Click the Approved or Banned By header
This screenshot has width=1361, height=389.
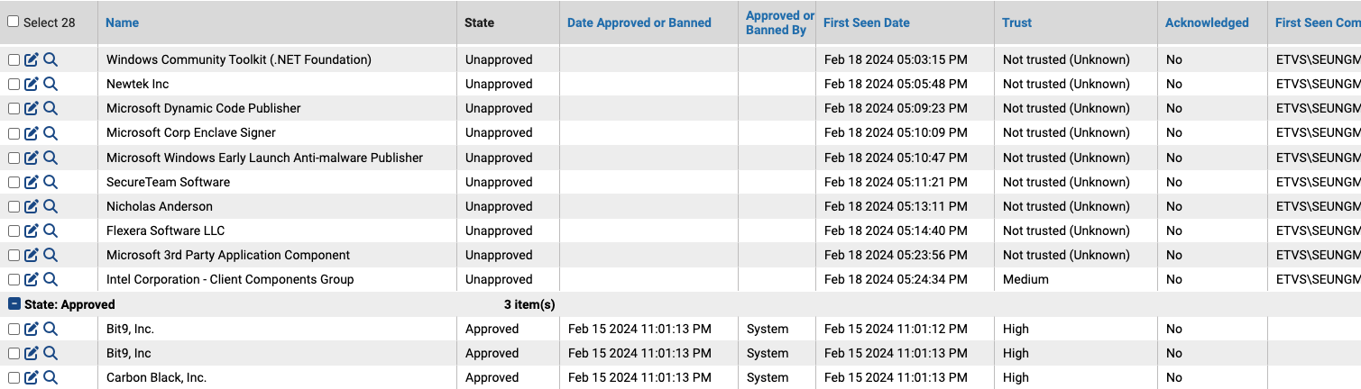(779, 23)
